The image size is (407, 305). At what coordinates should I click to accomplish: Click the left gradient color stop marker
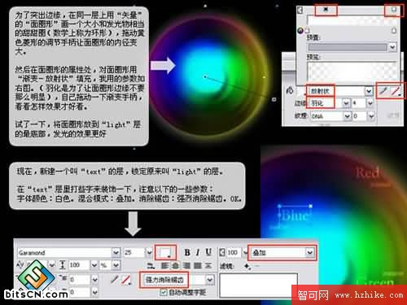tap(308, 31)
